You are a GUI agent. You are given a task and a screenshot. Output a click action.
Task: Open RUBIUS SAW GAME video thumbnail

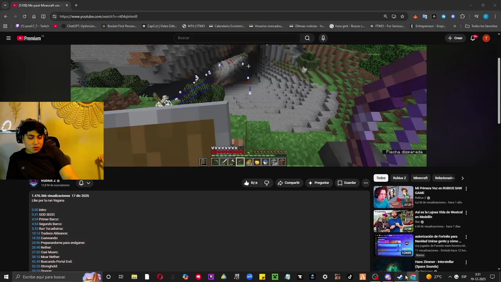(x=393, y=197)
